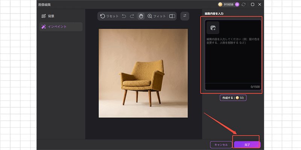Click the リセット reset button
Viewport: 301px width, 150px height.
[x=109, y=16]
